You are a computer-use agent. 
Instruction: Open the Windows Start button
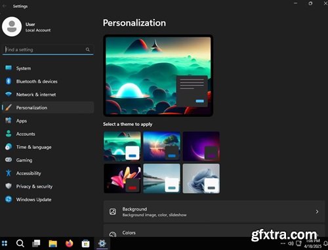(5, 243)
